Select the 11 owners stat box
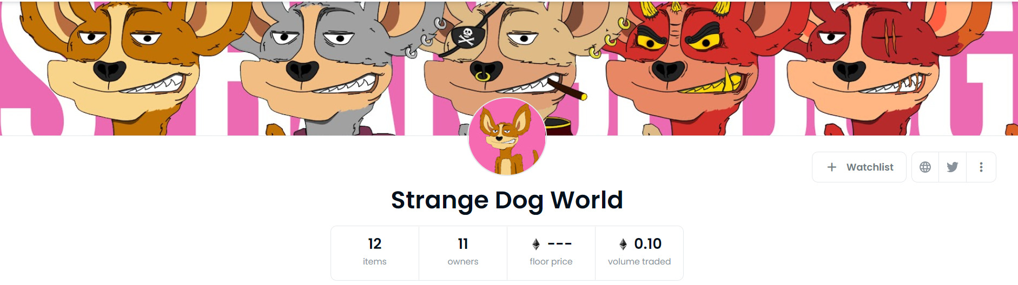 click(x=463, y=253)
